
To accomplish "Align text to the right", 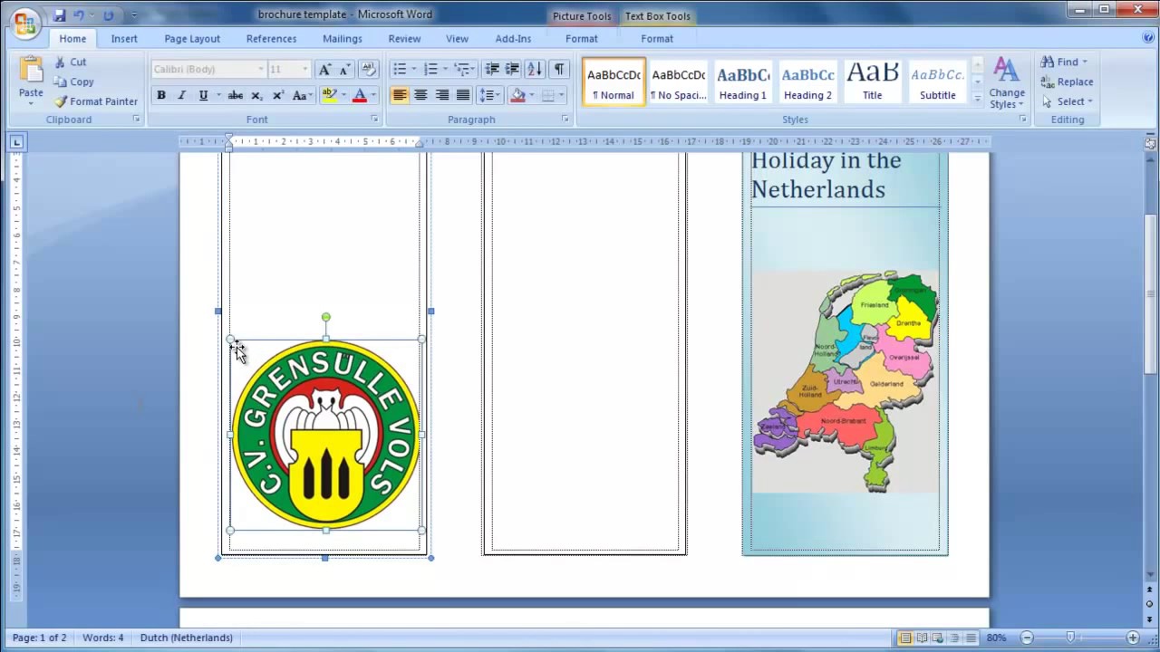I will [442, 95].
